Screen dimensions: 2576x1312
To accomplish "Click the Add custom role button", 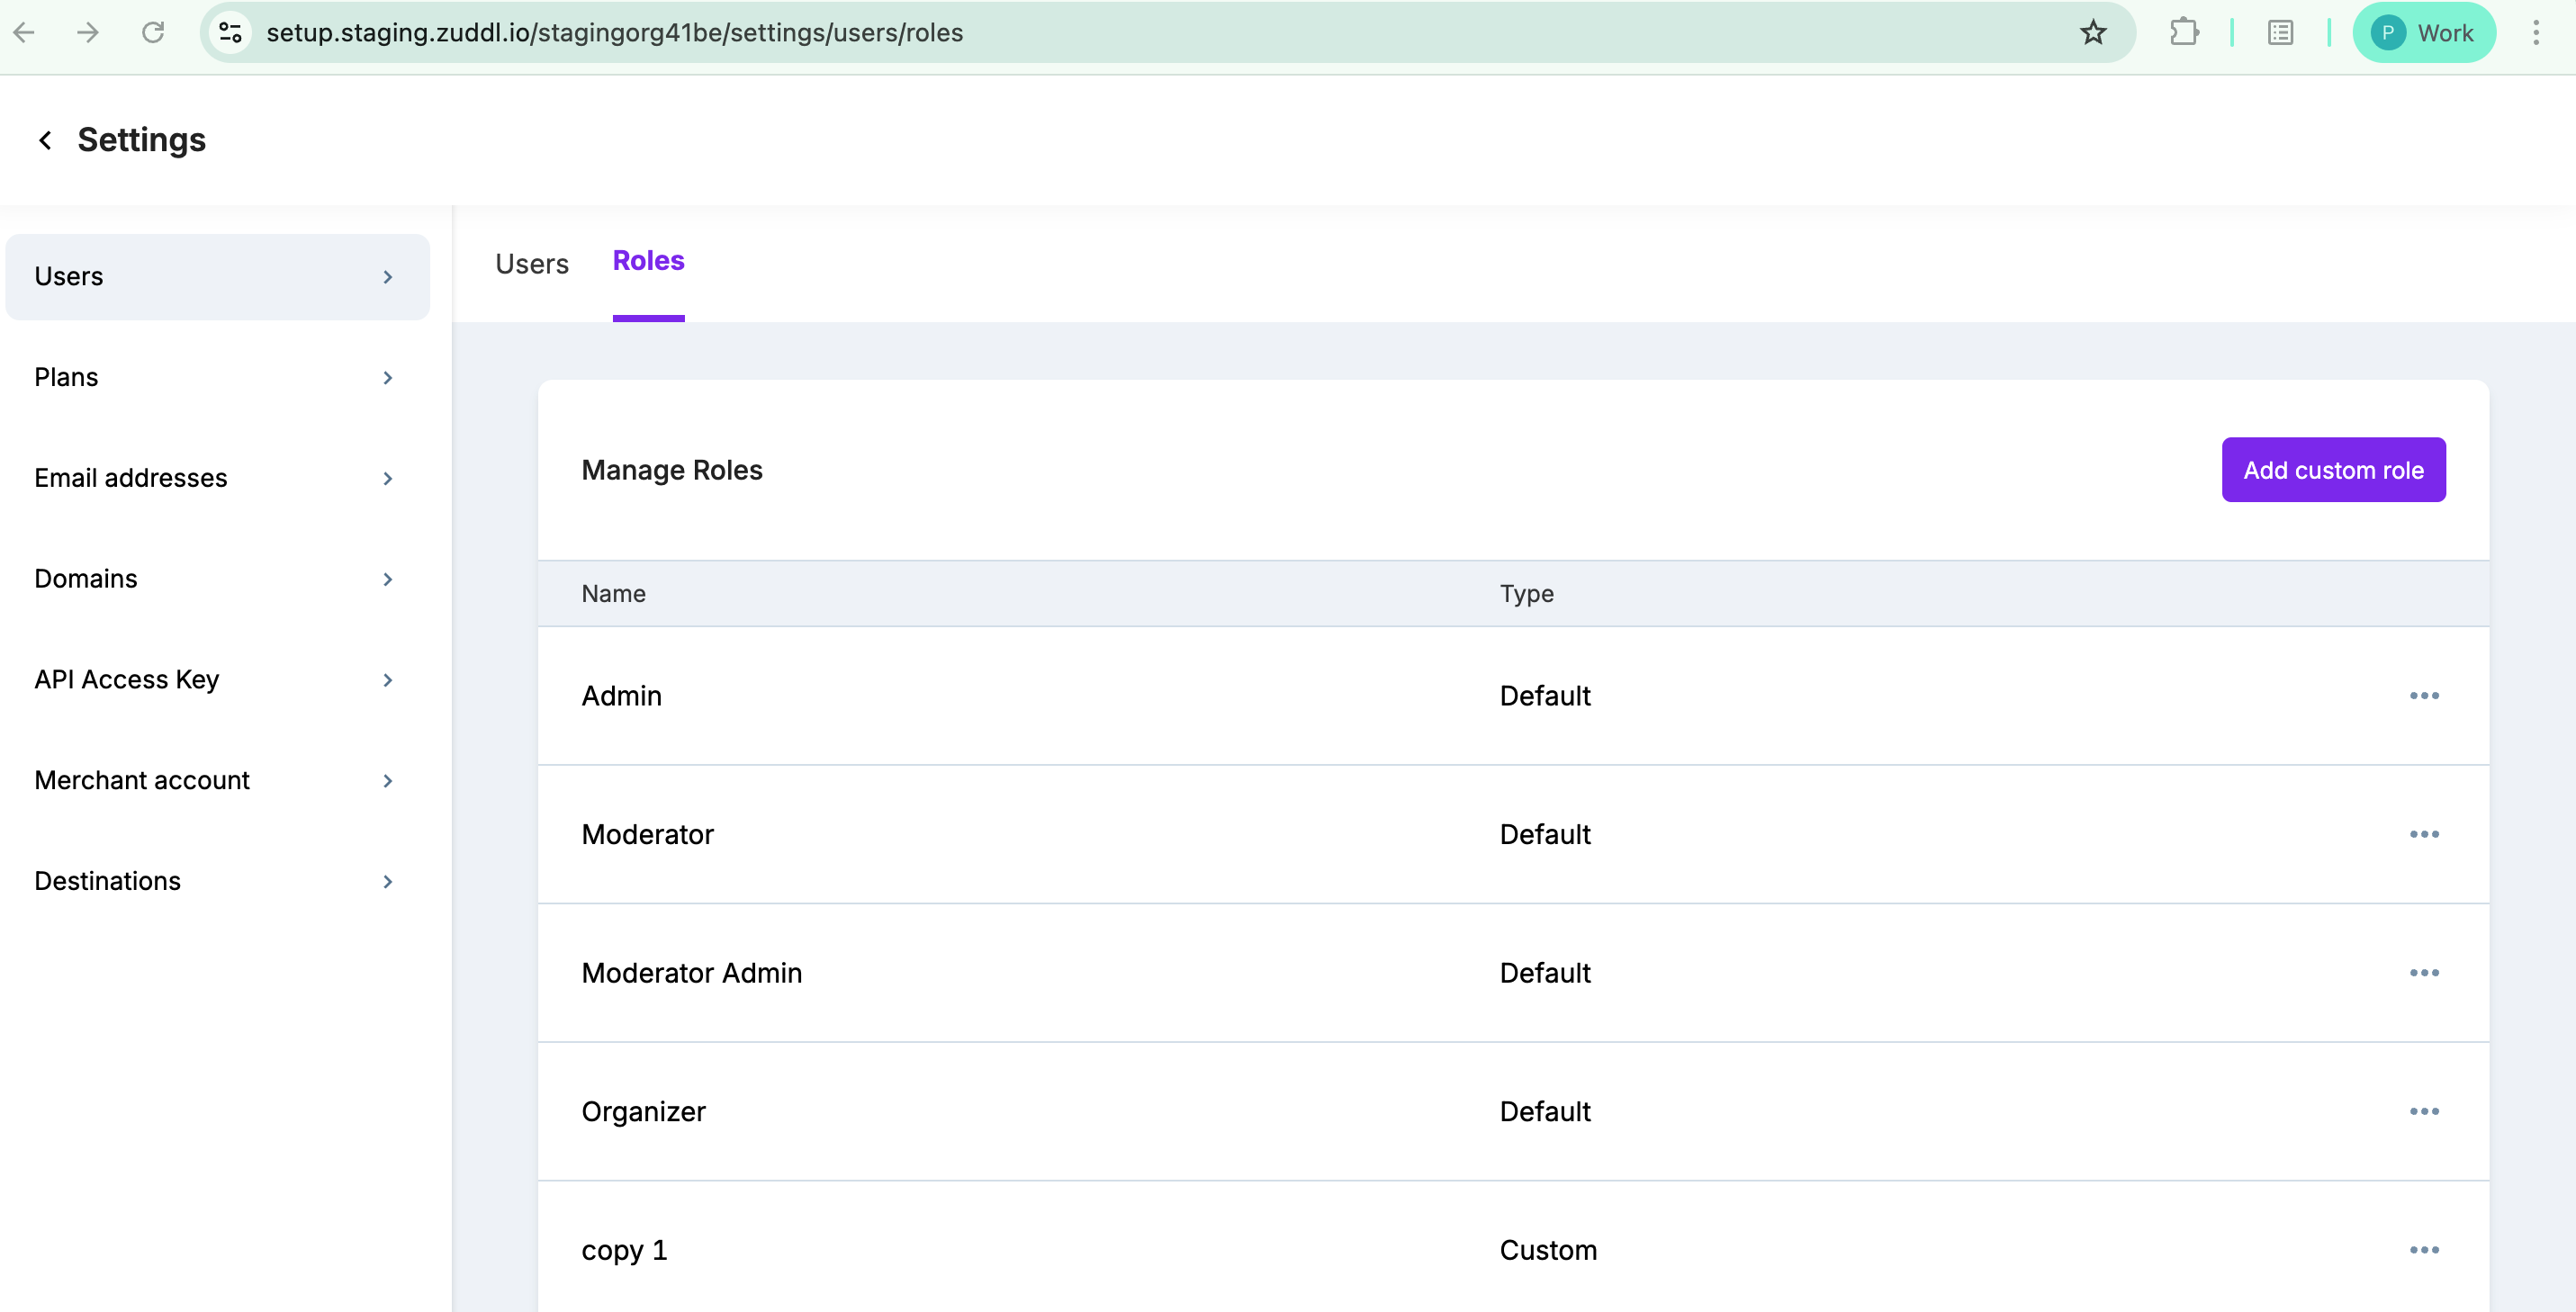I will click(2332, 470).
